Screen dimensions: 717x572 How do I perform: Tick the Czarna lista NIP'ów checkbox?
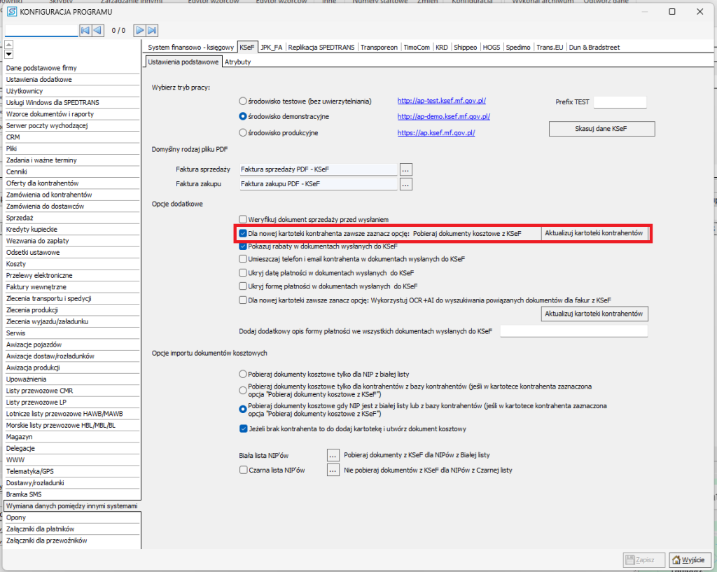tap(243, 470)
